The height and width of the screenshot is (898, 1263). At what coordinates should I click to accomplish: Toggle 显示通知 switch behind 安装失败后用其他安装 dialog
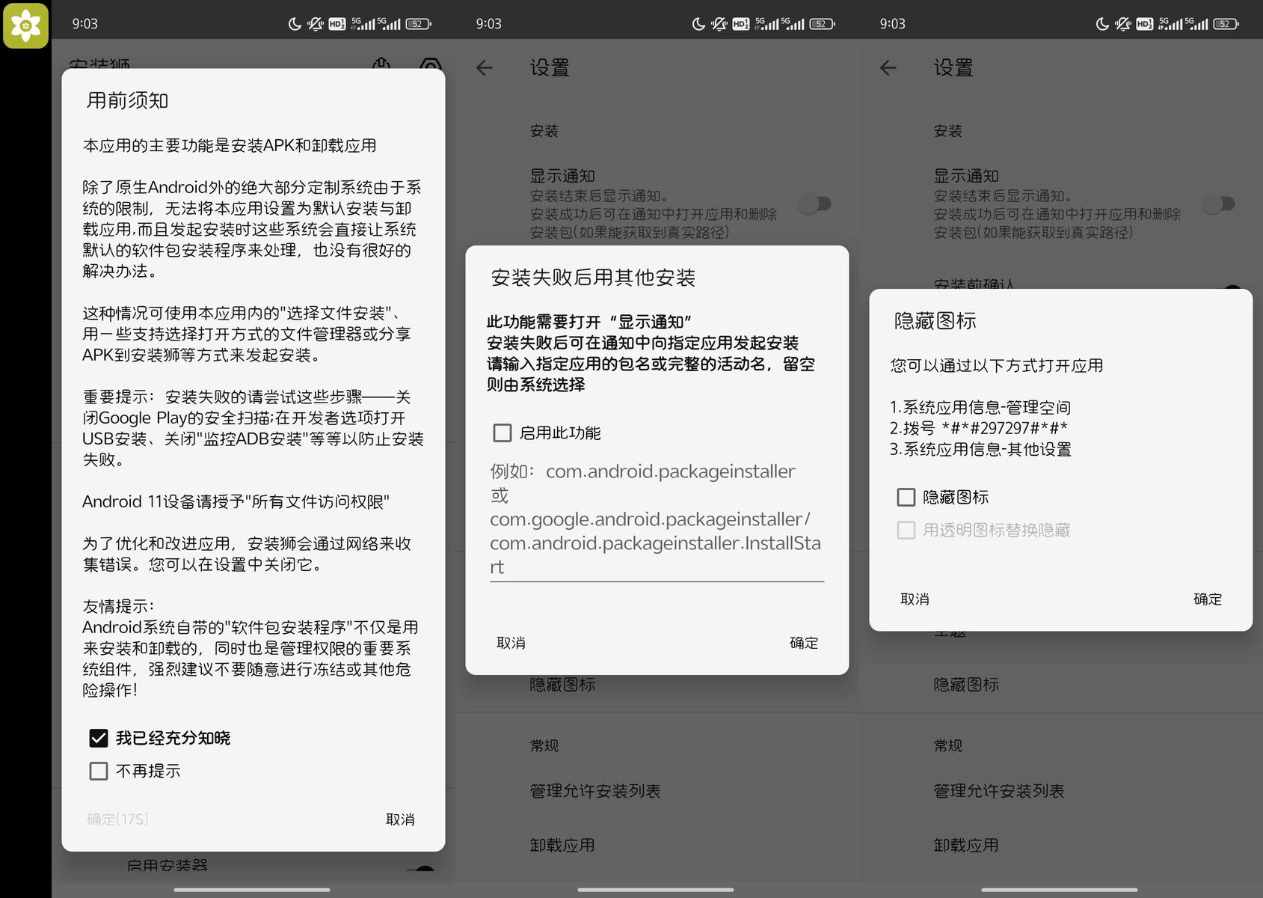point(815,204)
